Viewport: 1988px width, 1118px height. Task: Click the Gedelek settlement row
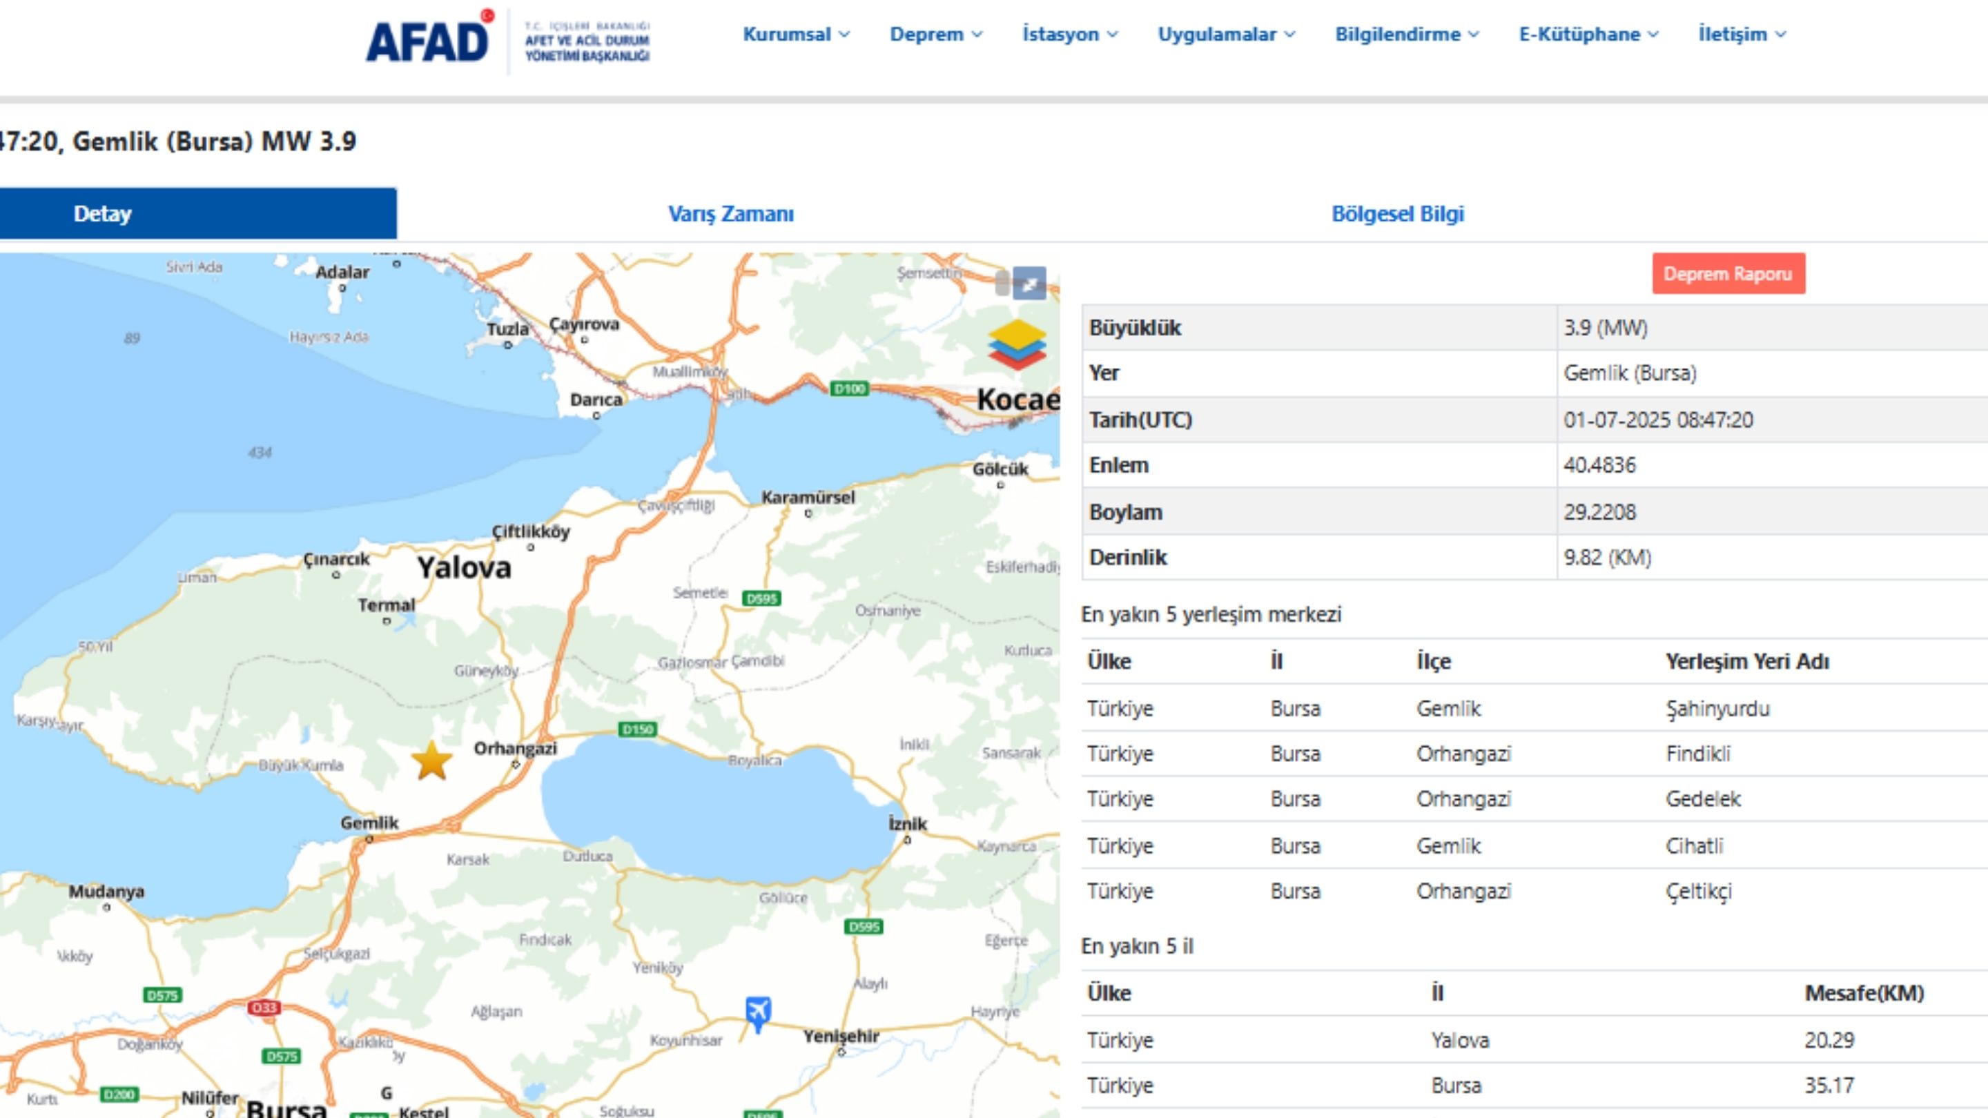1534,798
